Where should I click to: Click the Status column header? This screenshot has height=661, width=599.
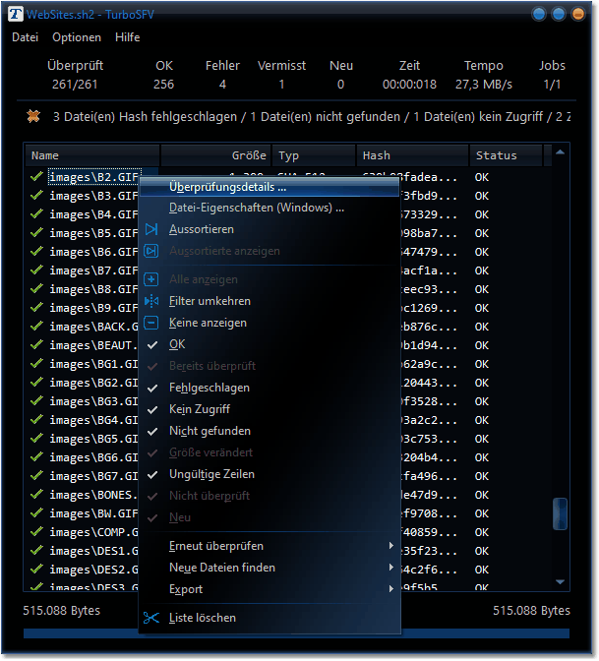506,155
